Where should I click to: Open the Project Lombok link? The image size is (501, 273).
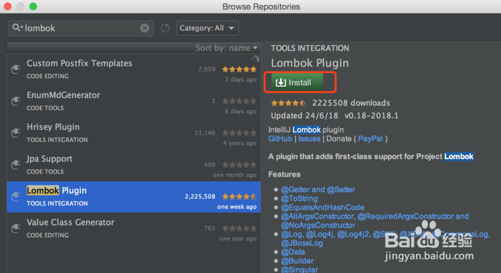[459, 156]
